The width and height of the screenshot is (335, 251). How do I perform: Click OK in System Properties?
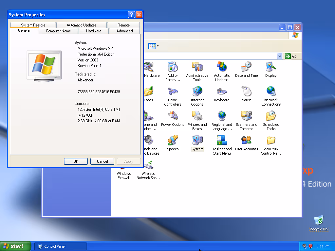point(76,161)
